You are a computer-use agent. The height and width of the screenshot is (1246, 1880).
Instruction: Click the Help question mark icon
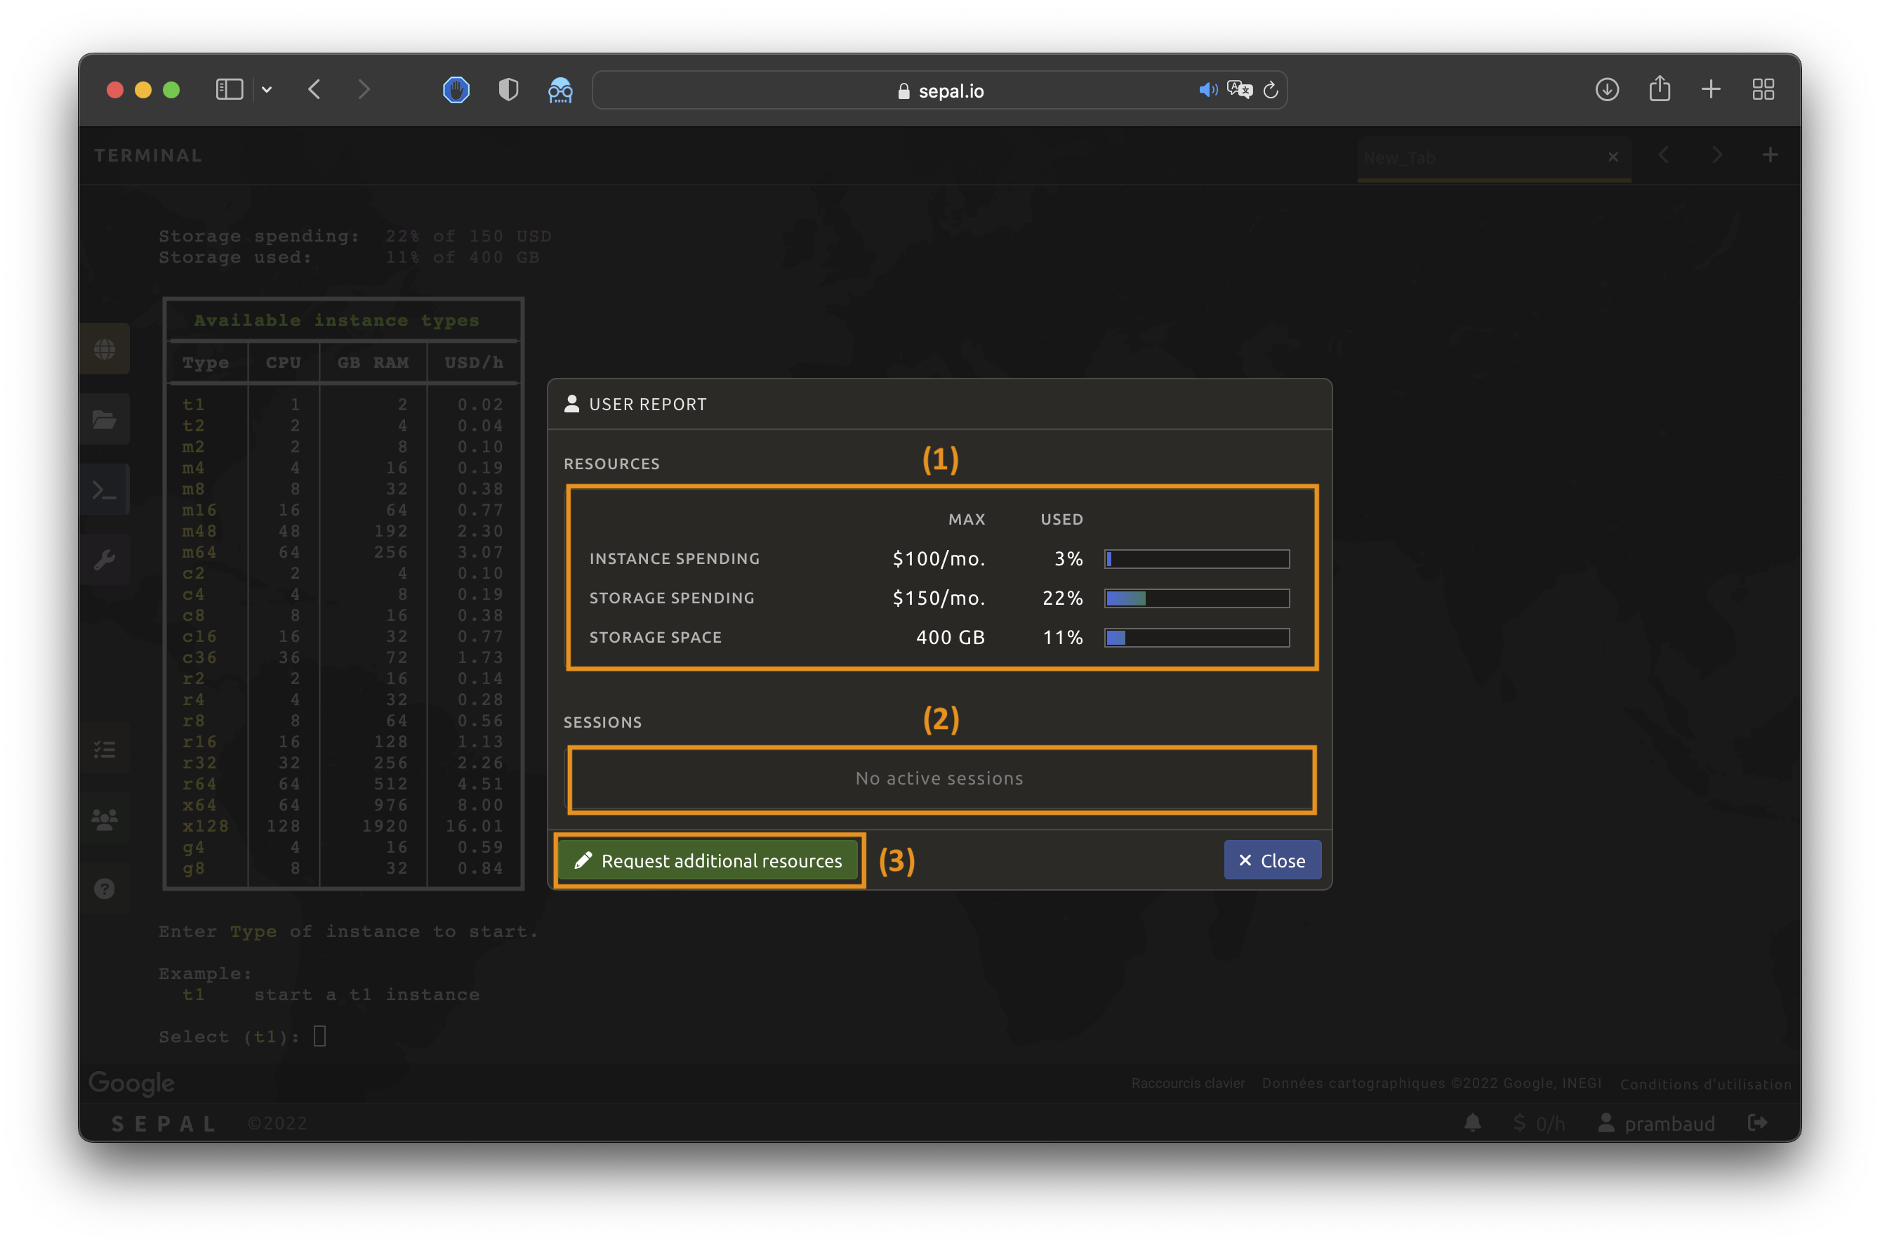[104, 888]
